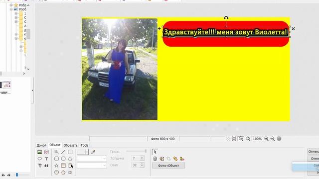Open the first empty combo box

pyautogui.click(x=92, y=159)
